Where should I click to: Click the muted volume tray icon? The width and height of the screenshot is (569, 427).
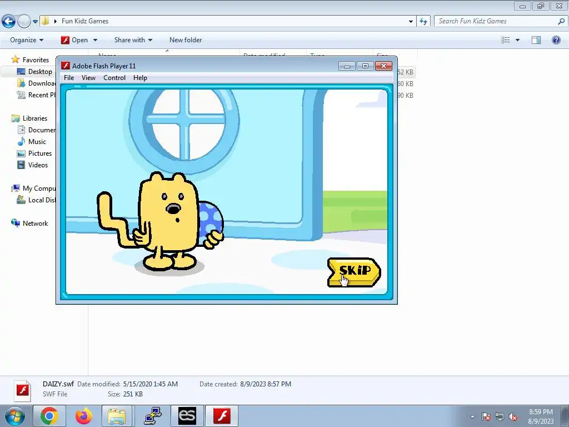[x=513, y=416]
